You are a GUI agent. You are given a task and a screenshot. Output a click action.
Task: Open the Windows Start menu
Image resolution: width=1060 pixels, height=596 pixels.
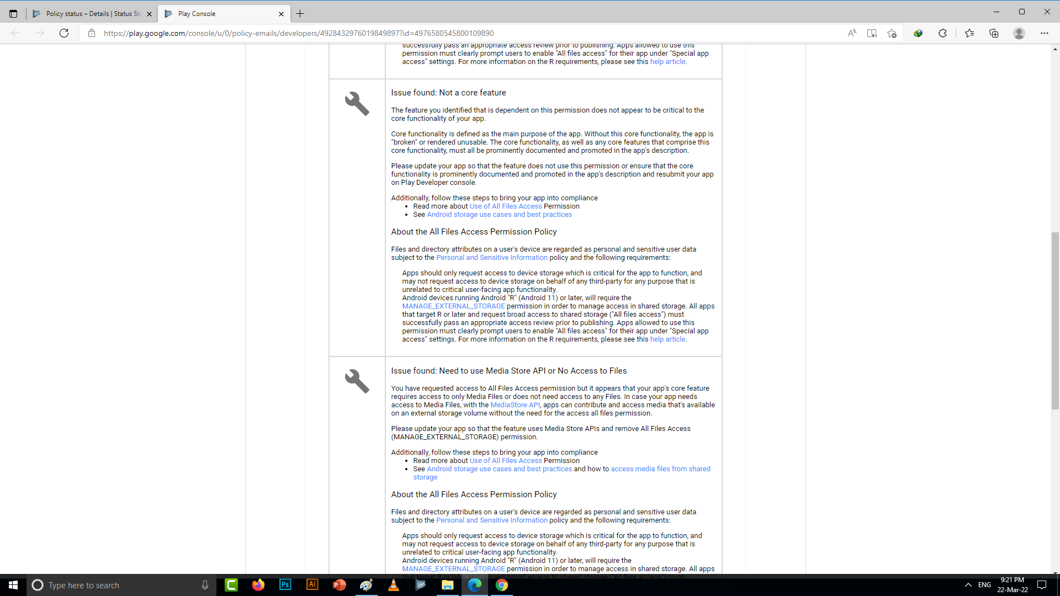pos(13,585)
